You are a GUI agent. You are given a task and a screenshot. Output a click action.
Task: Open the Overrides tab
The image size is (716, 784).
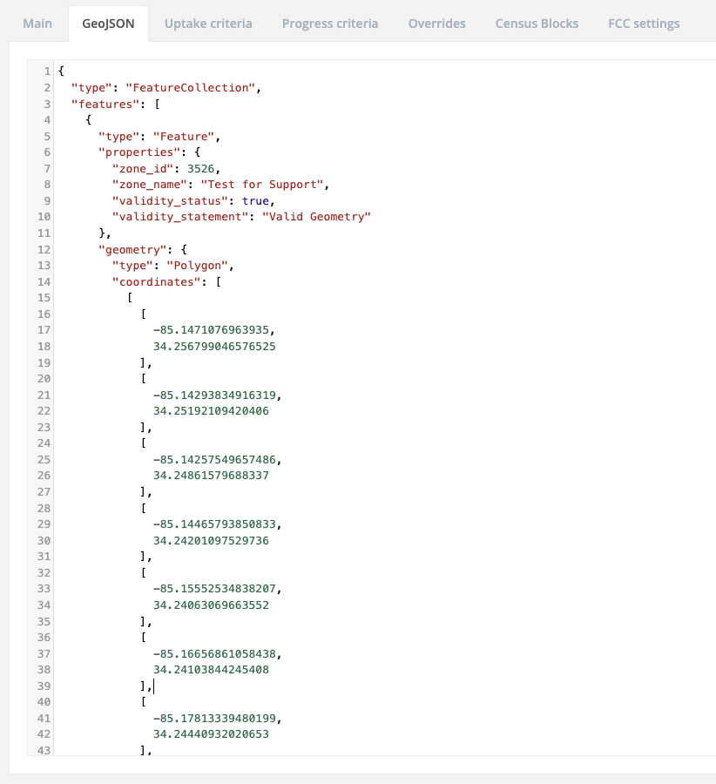[x=436, y=24]
